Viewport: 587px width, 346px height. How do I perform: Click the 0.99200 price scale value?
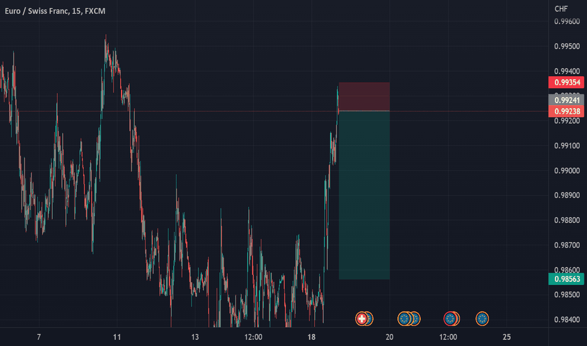click(x=567, y=121)
